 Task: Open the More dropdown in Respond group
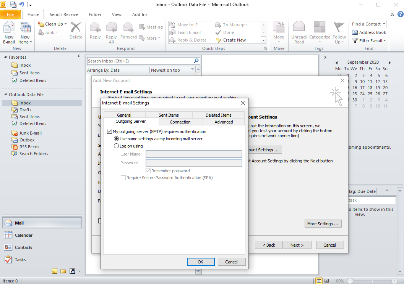(150, 38)
